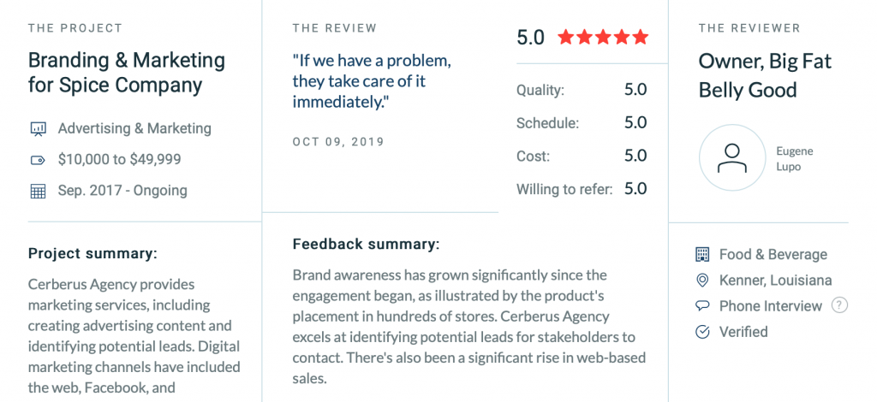Click the Willing to refer score row
The height and width of the screenshot is (402, 877).
click(582, 189)
